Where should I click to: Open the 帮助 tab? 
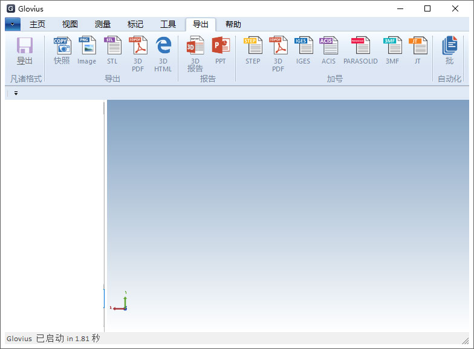click(233, 24)
